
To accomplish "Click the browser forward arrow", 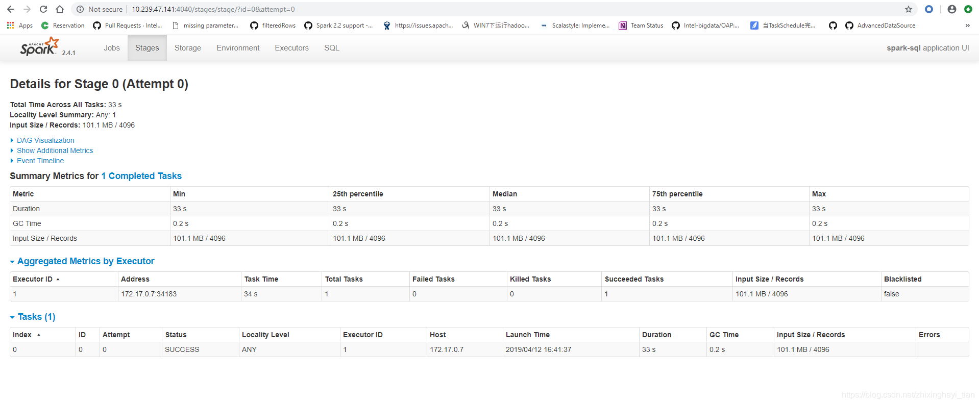I will point(27,9).
